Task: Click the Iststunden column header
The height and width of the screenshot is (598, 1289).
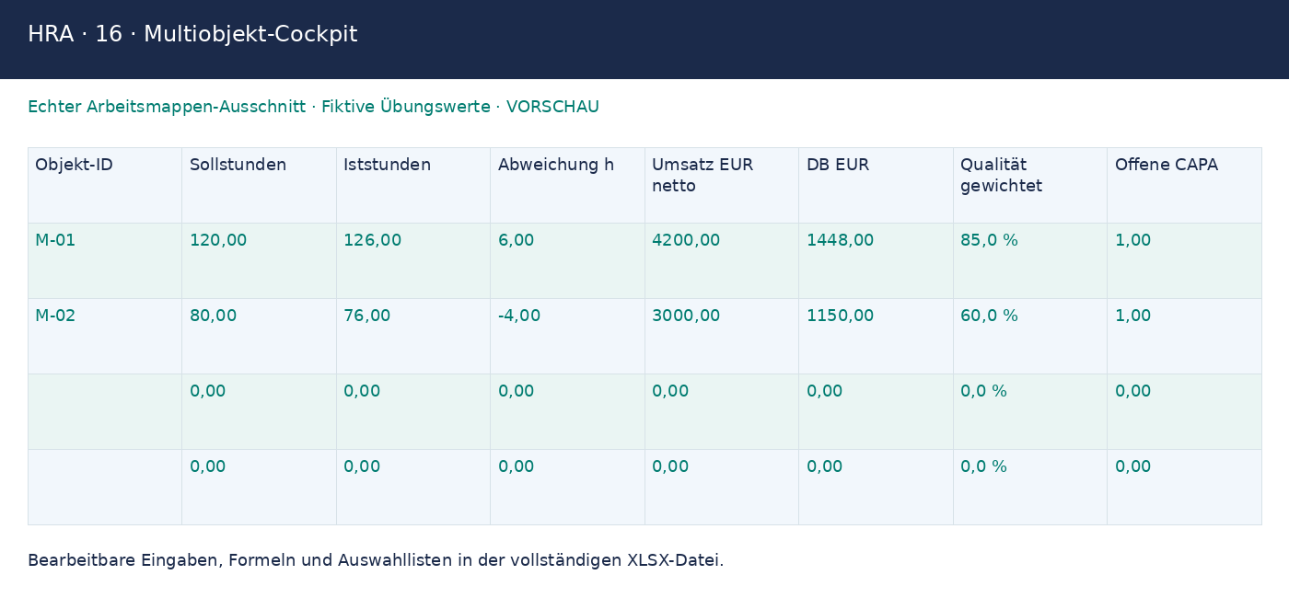Action: pos(413,185)
